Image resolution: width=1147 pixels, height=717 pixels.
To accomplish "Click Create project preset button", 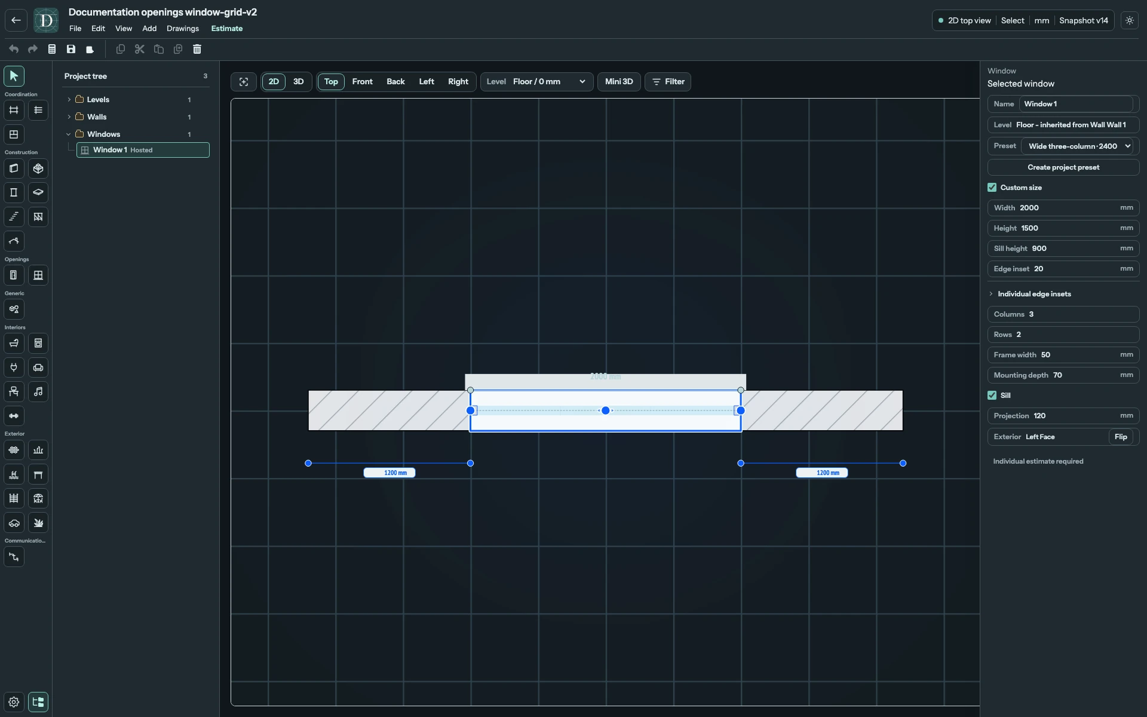I will tap(1063, 167).
